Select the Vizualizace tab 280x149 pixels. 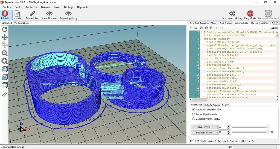(x=196, y=105)
